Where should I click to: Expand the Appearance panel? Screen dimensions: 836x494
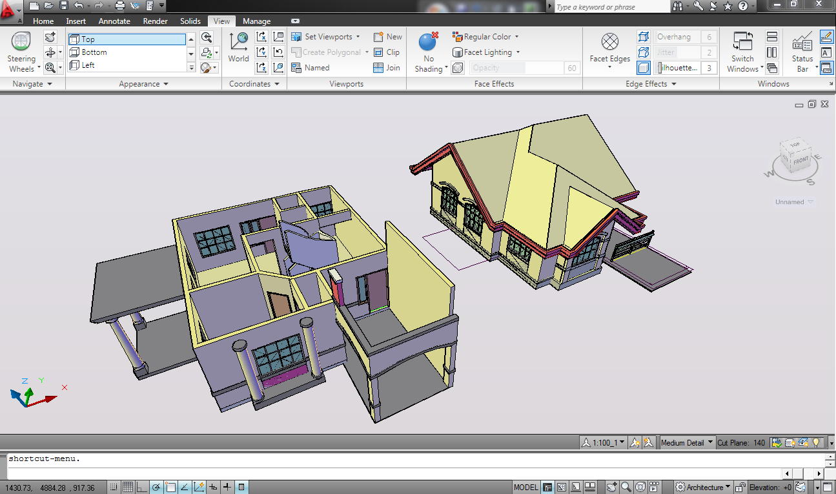click(x=143, y=84)
